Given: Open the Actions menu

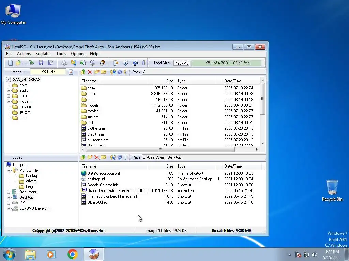Looking at the screenshot, I should (24, 54).
